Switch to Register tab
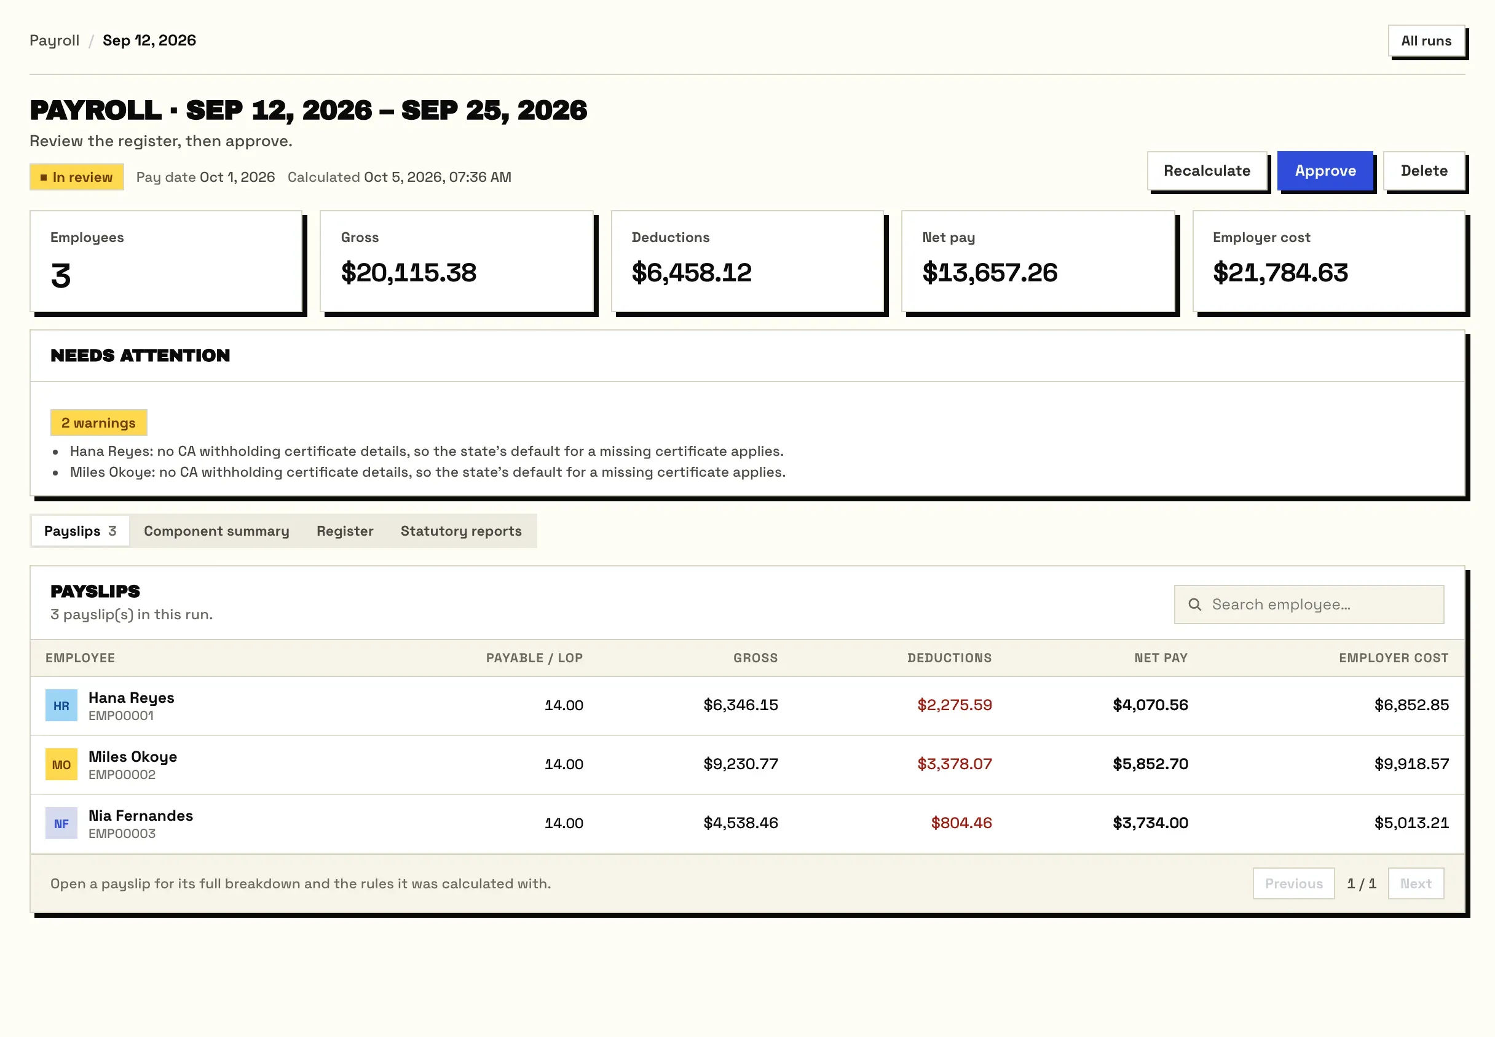This screenshot has width=1495, height=1037. coord(345,531)
